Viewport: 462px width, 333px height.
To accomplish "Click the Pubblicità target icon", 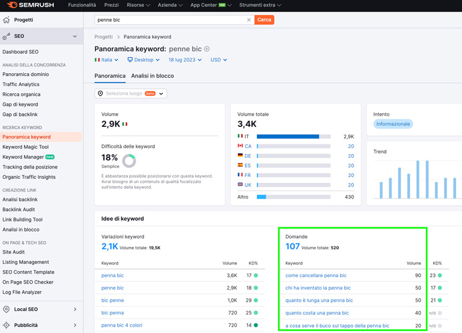I will point(6,325).
